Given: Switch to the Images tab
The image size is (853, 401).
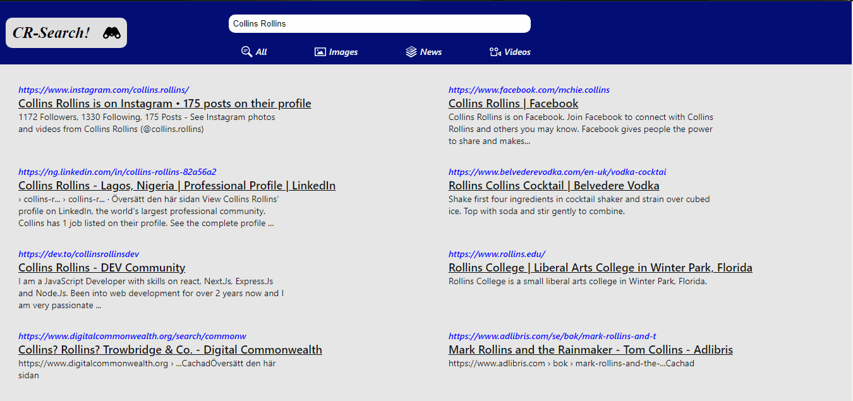Looking at the screenshot, I should tap(336, 52).
